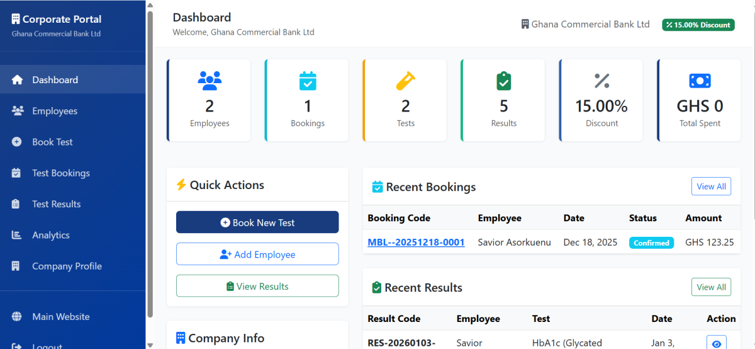755x349 pixels.
Task: Click the View Results button
Action: (257, 286)
